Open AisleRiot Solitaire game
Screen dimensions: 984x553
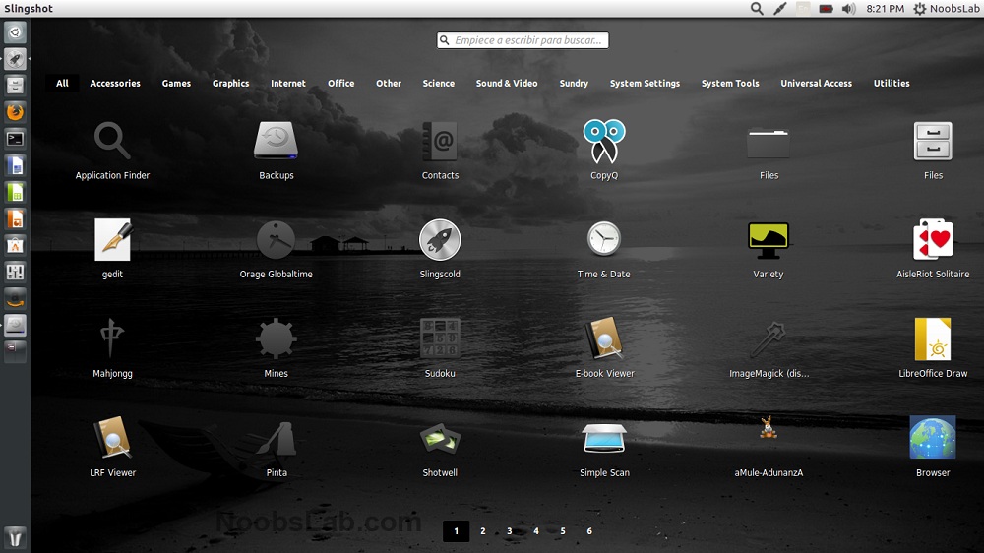[933, 238]
